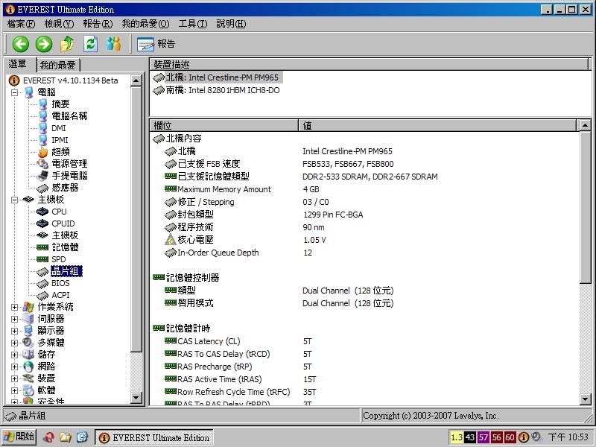Select the 北橋: Intel Crestline-PM PM965 device row
Image resolution: width=596 pixels, height=447 pixels.
click(218, 77)
